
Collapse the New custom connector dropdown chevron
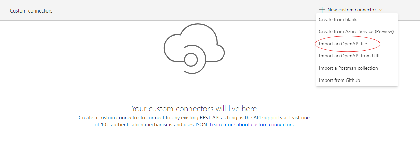pos(381,10)
